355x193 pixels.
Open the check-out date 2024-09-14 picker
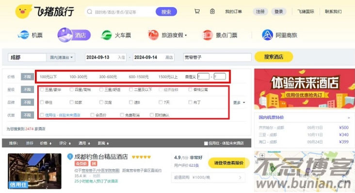pos(154,57)
